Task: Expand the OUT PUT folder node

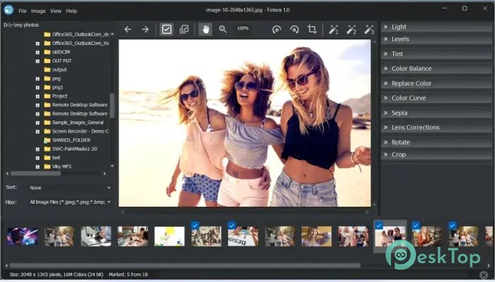Action: point(37,61)
